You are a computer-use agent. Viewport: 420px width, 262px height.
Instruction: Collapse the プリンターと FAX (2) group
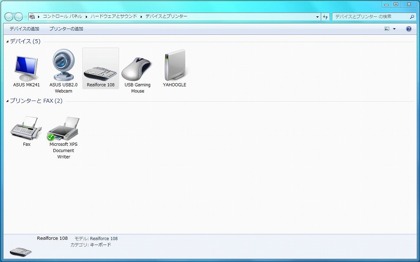click(7, 101)
